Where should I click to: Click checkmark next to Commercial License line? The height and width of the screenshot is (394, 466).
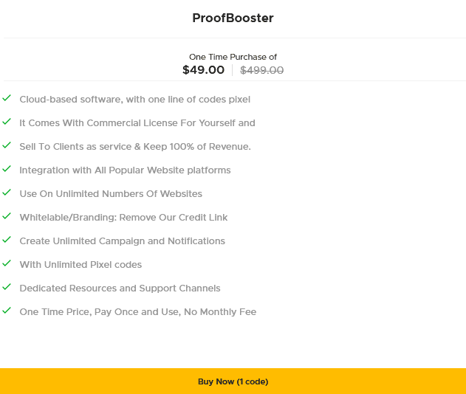tap(7, 122)
